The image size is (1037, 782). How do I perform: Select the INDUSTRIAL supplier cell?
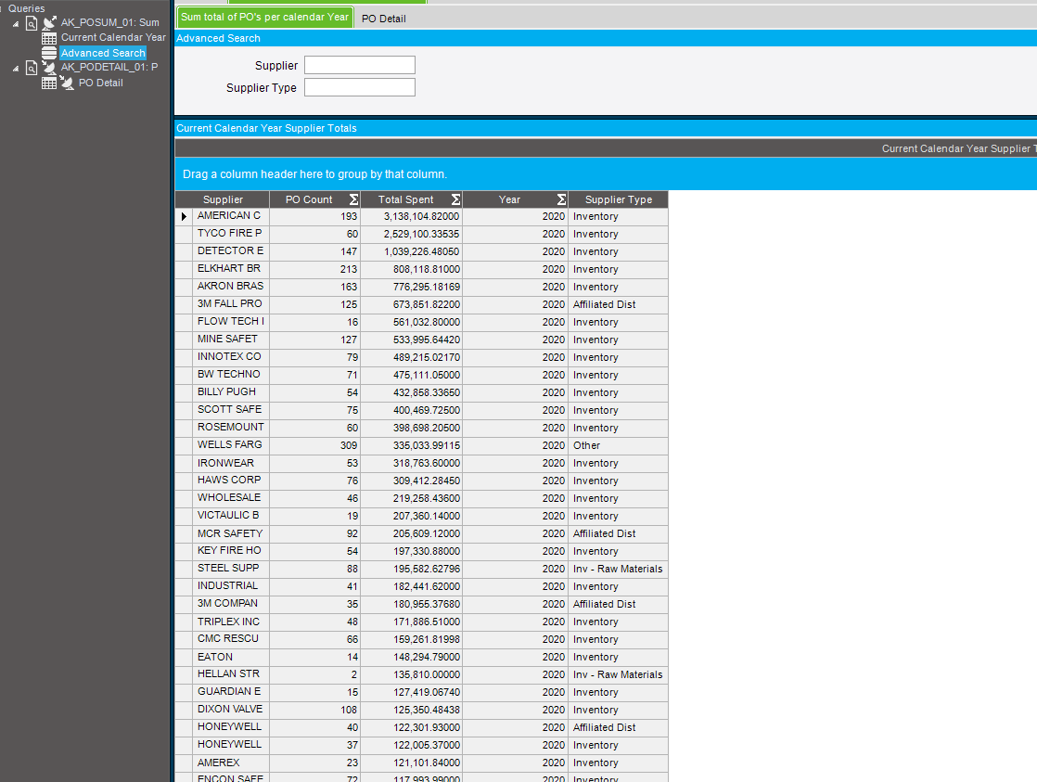(x=231, y=586)
